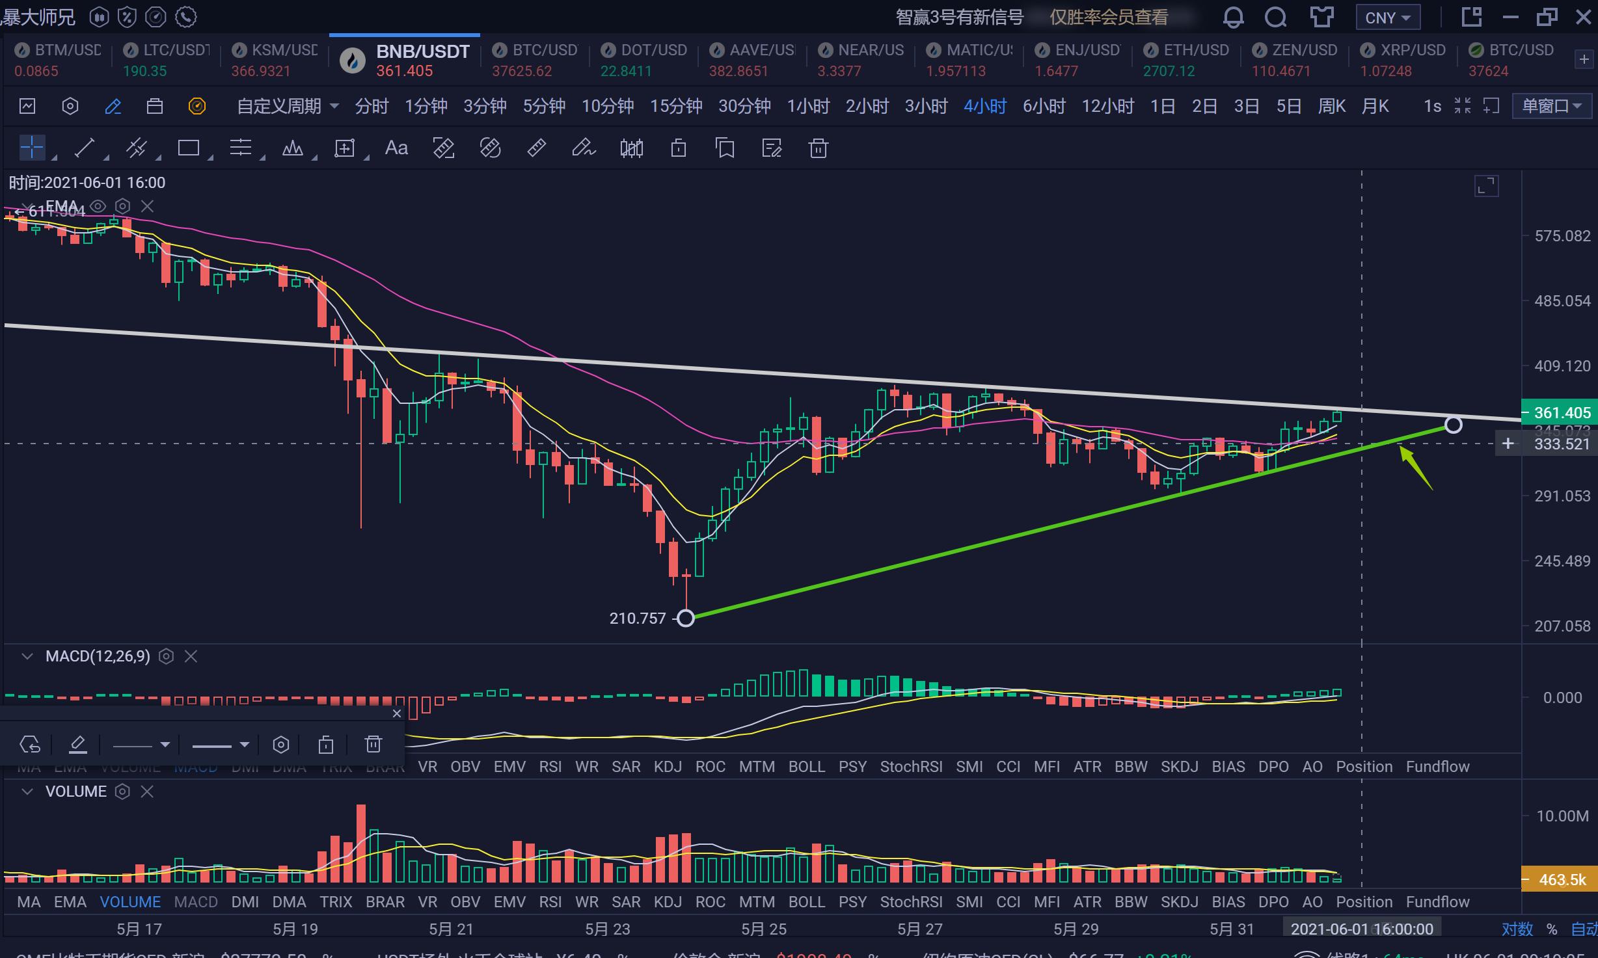Select the rectangle shape tool
Image resolution: width=1598 pixels, height=958 pixels.
[188, 148]
